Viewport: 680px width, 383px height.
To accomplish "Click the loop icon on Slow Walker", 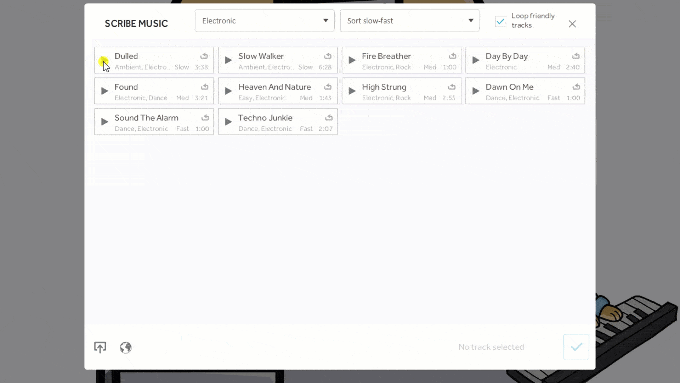I will coord(328,56).
